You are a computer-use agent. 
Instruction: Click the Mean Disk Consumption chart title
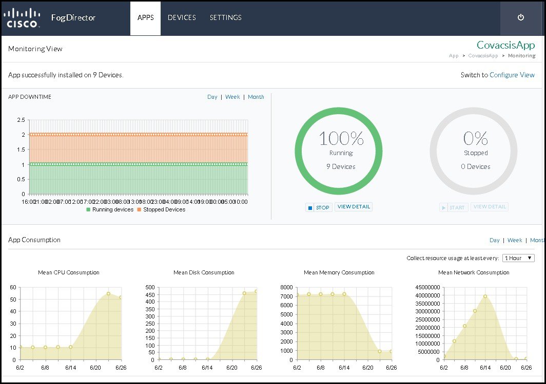[x=204, y=272]
